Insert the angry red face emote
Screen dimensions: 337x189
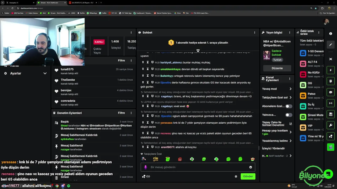[180, 159]
